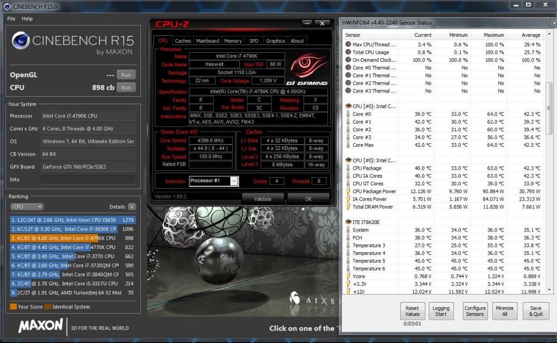The height and width of the screenshot is (343, 557).
Task: Open the CPU ranking filter dropdown
Action: [x=27, y=207]
